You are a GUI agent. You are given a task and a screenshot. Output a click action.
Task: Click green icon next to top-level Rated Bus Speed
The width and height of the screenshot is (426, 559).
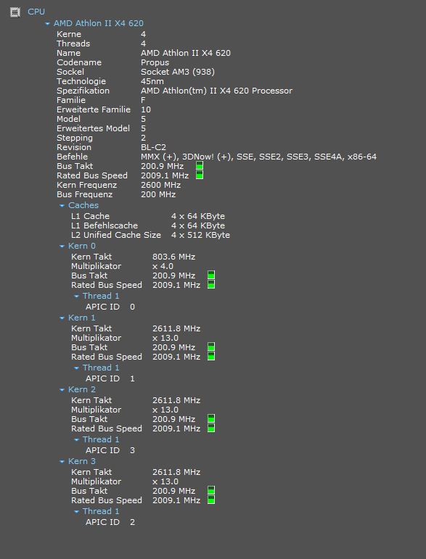tap(200, 175)
